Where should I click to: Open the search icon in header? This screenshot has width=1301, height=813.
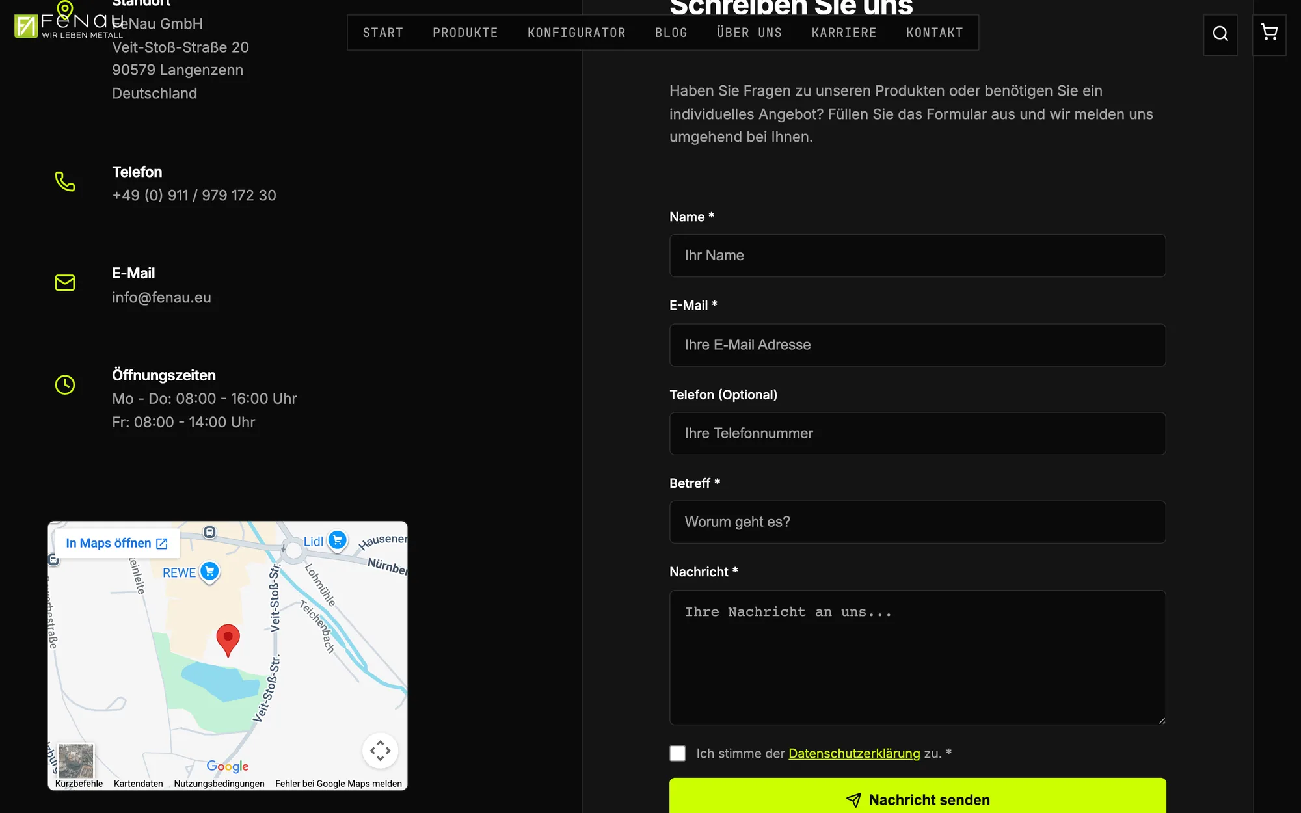pos(1220,34)
